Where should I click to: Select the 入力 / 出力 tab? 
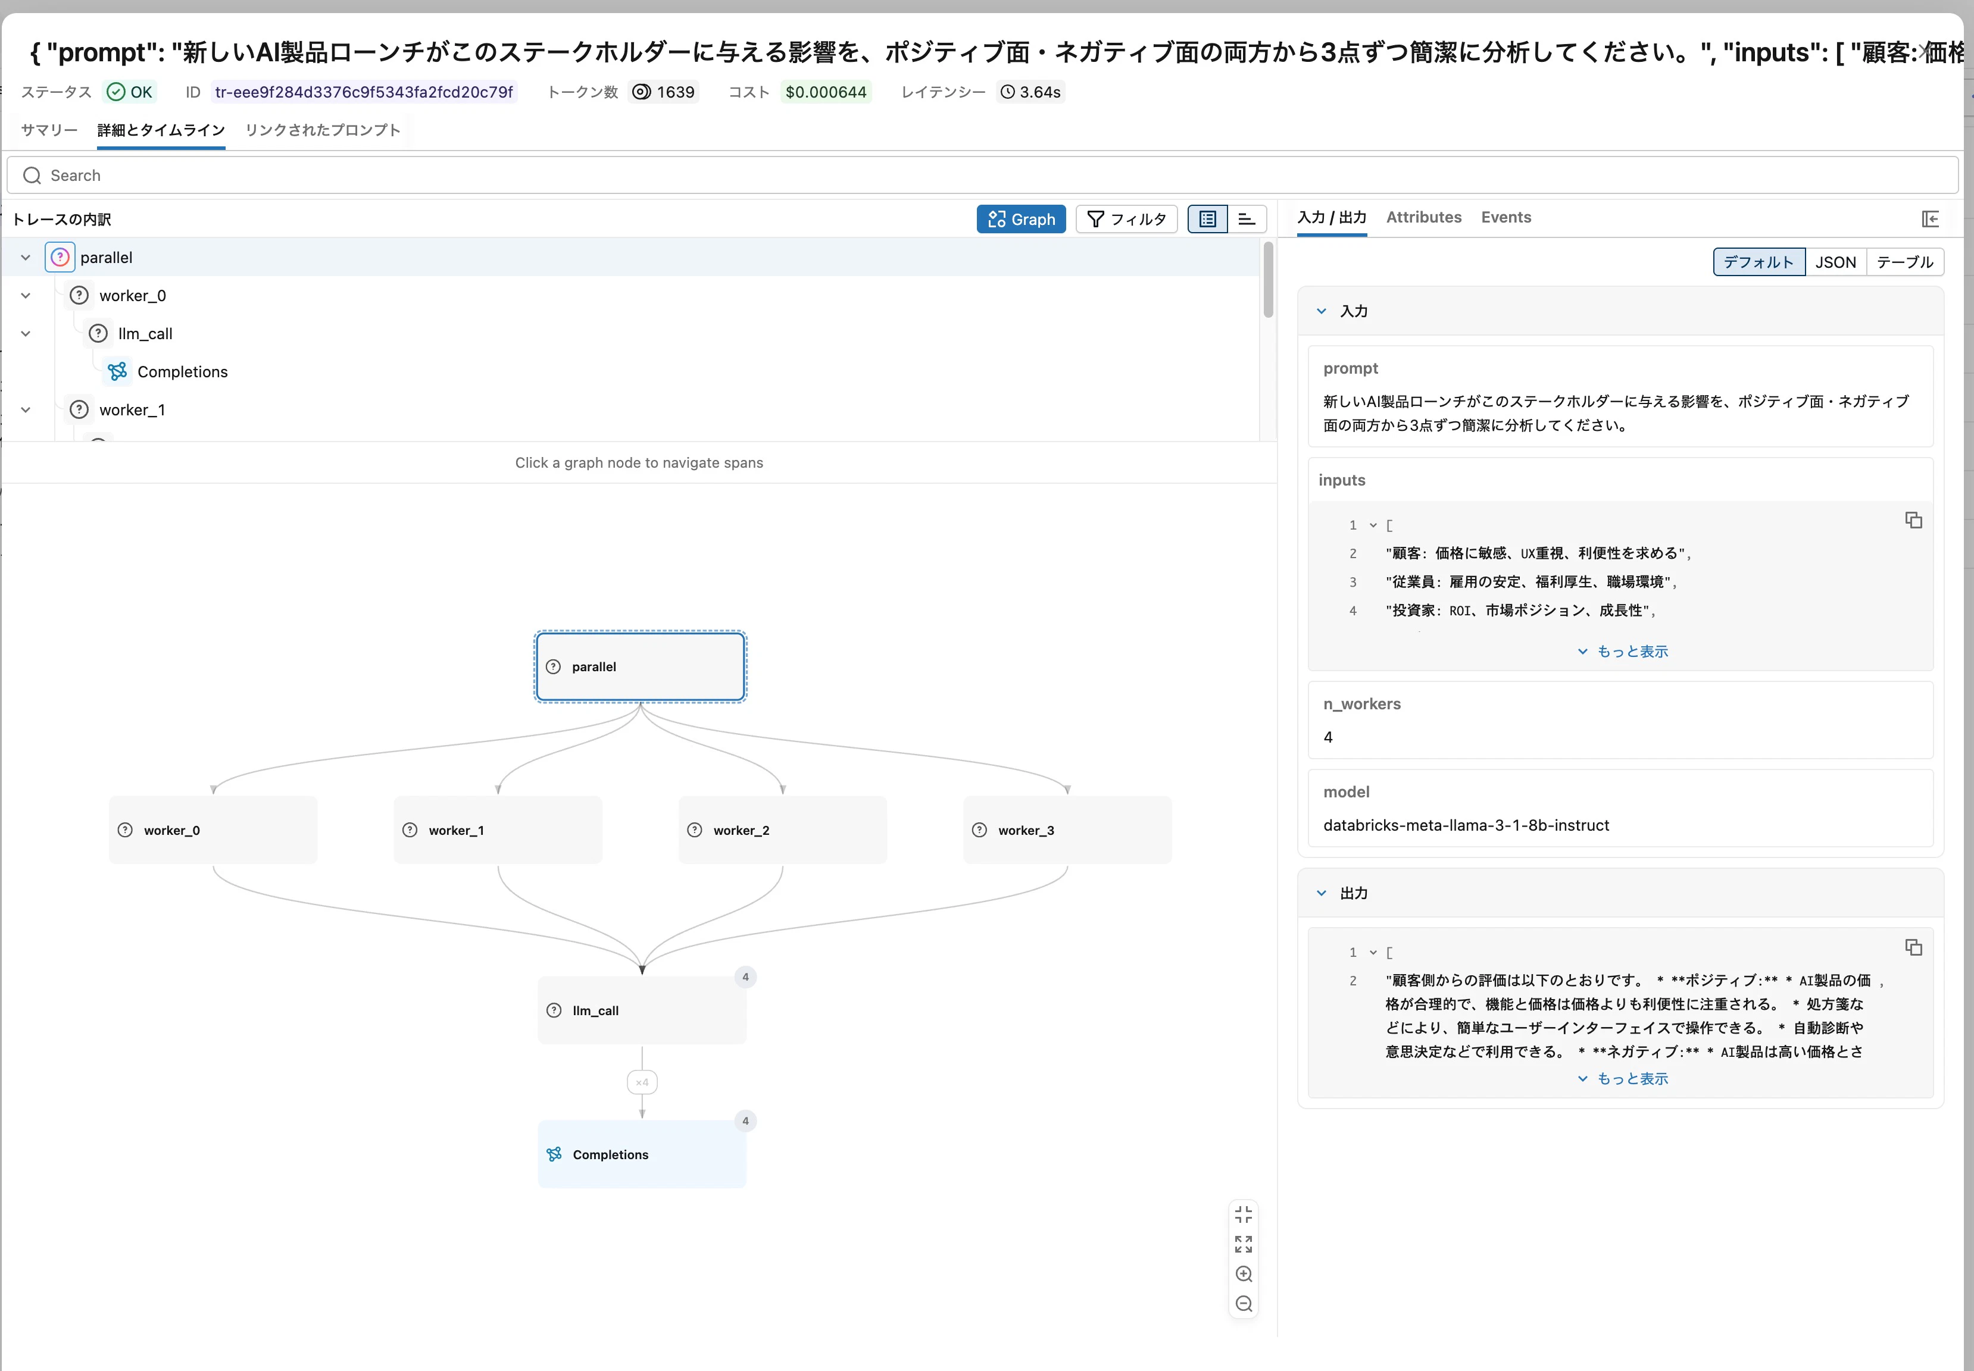pyautogui.click(x=1331, y=217)
